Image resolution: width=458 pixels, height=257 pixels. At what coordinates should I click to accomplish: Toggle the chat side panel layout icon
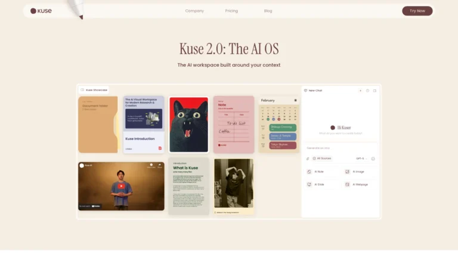(375, 90)
